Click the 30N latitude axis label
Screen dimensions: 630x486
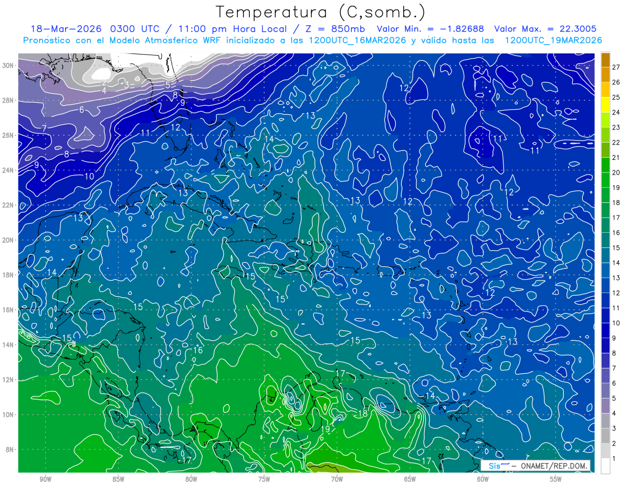[8, 66]
